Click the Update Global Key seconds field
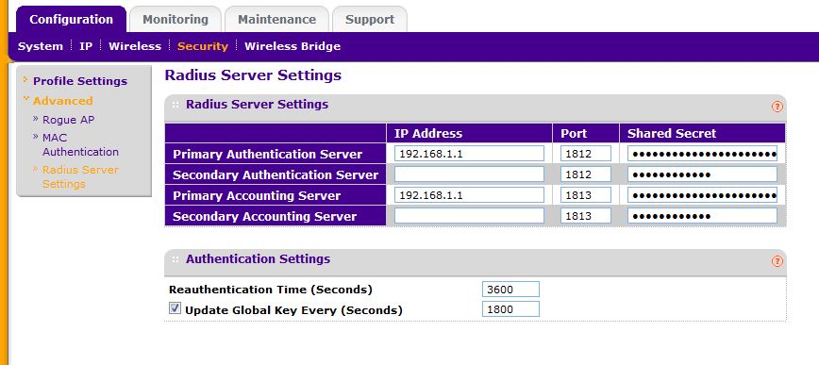 click(x=510, y=308)
